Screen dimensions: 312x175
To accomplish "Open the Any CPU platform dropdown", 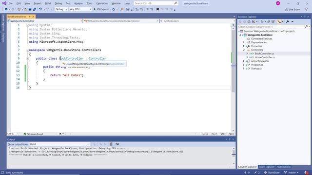I will (x=80, y=9).
